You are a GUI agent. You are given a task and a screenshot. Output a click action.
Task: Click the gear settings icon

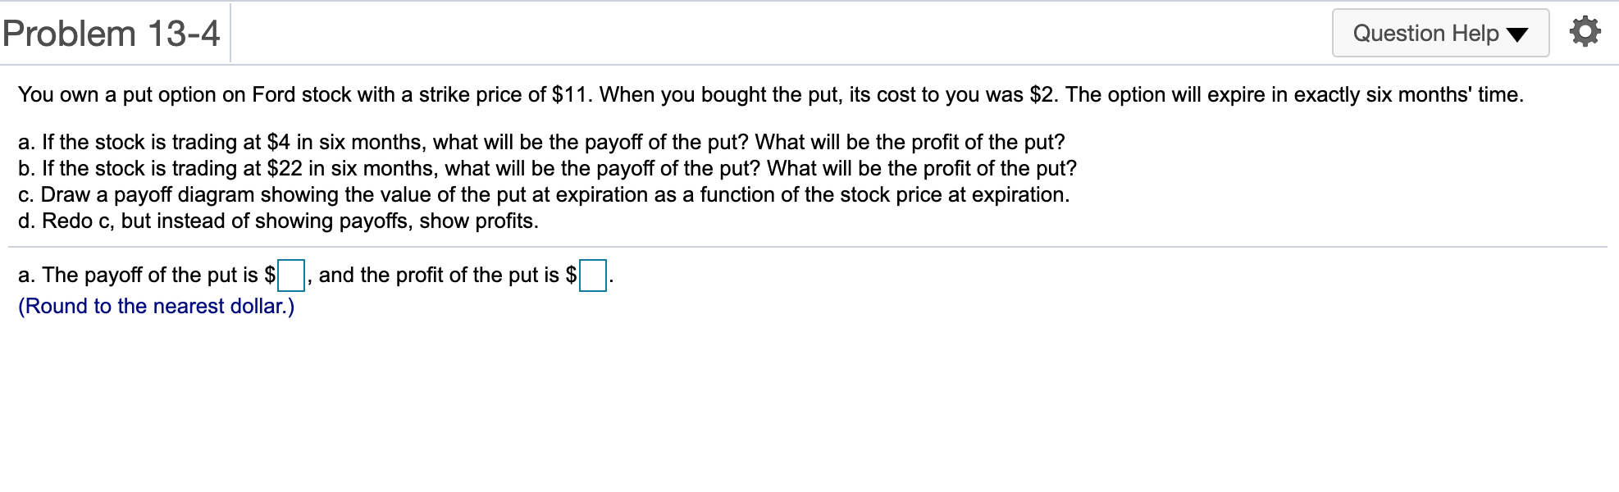[1585, 33]
